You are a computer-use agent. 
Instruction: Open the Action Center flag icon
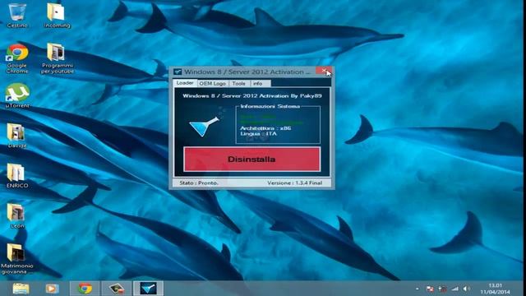(430, 289)
